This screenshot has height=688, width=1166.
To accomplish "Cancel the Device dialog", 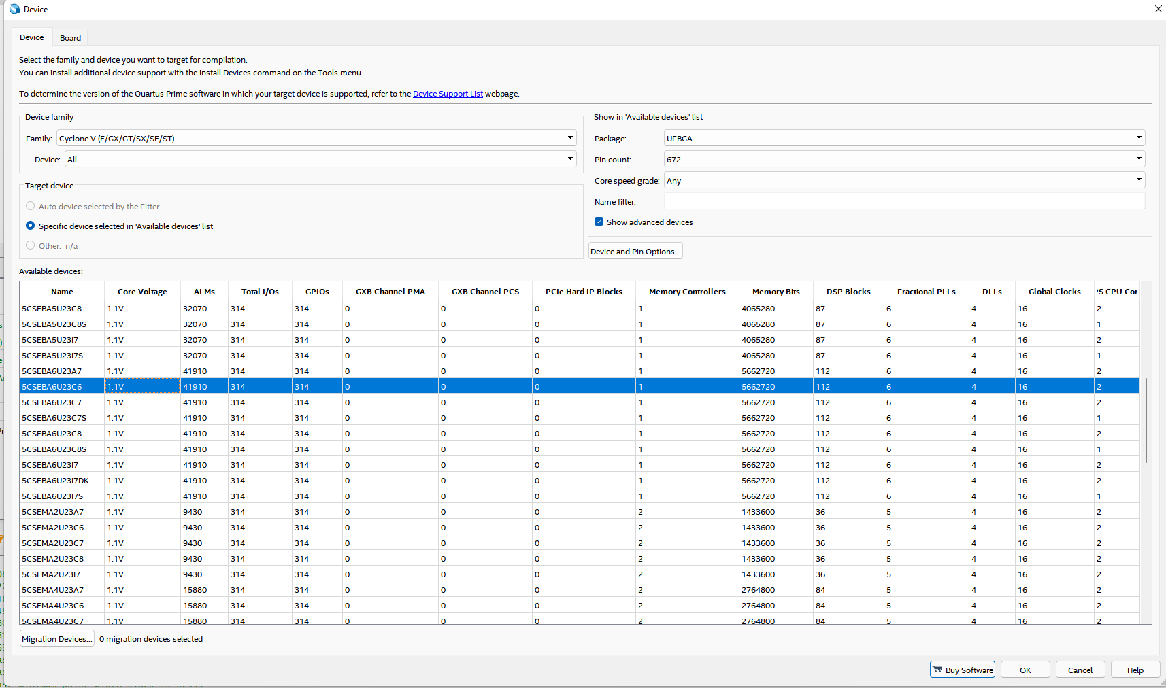I will pos(1080,670).
